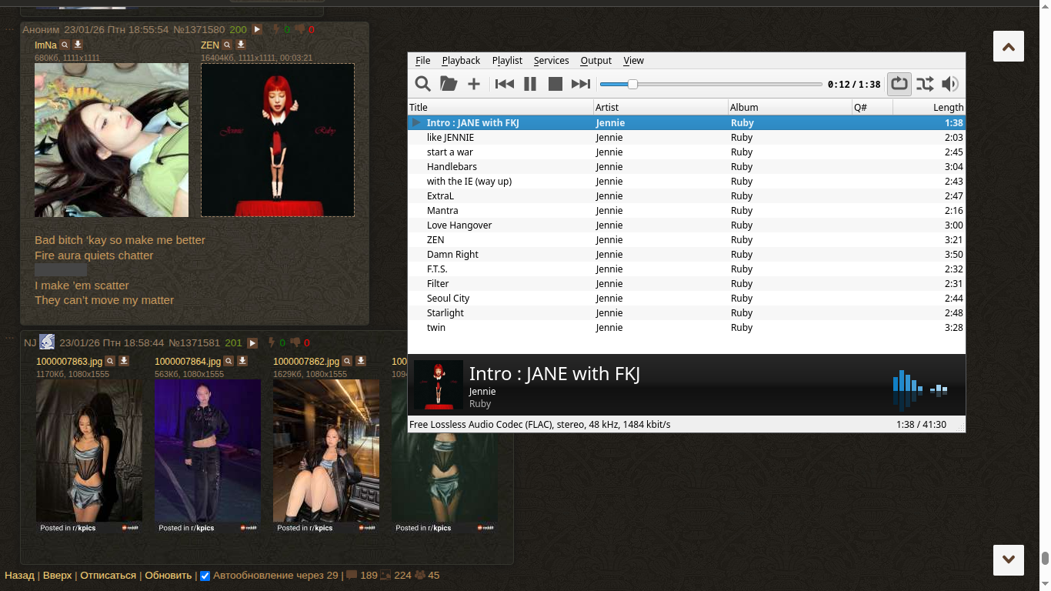Click the plus icon to add files
Screen dimensions: 1051x591
point(474,84)
